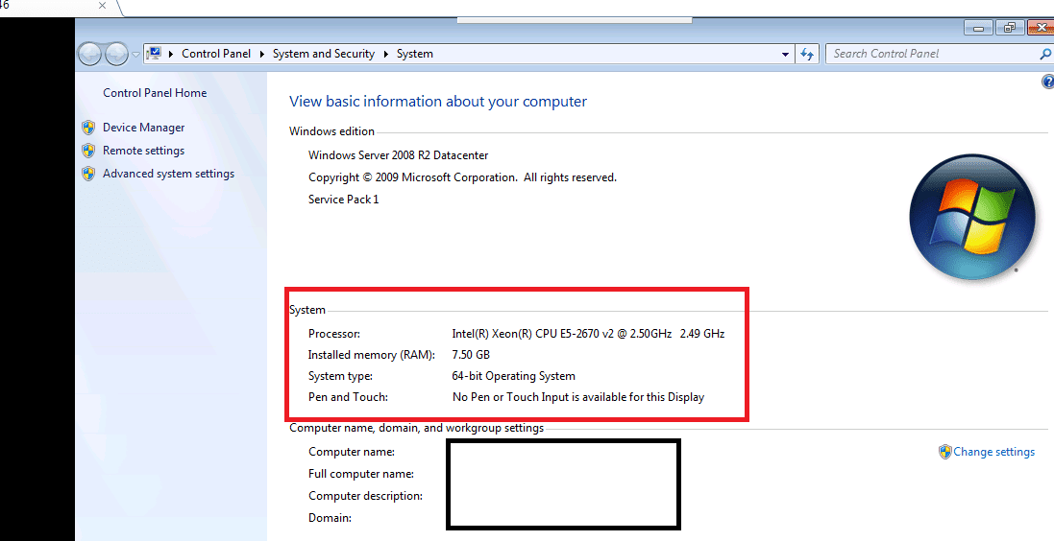Click Change settings link
Screen dimensions: 1054x541
click(x=993, y=452)
